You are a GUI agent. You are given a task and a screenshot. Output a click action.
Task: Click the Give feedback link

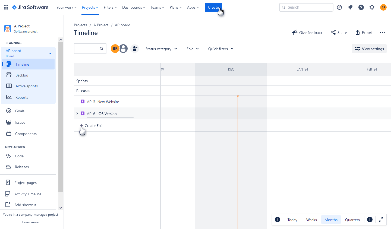point(307,32)
